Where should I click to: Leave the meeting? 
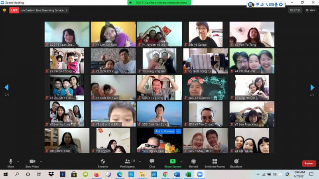pyautogui.click(x=309, y=163)
